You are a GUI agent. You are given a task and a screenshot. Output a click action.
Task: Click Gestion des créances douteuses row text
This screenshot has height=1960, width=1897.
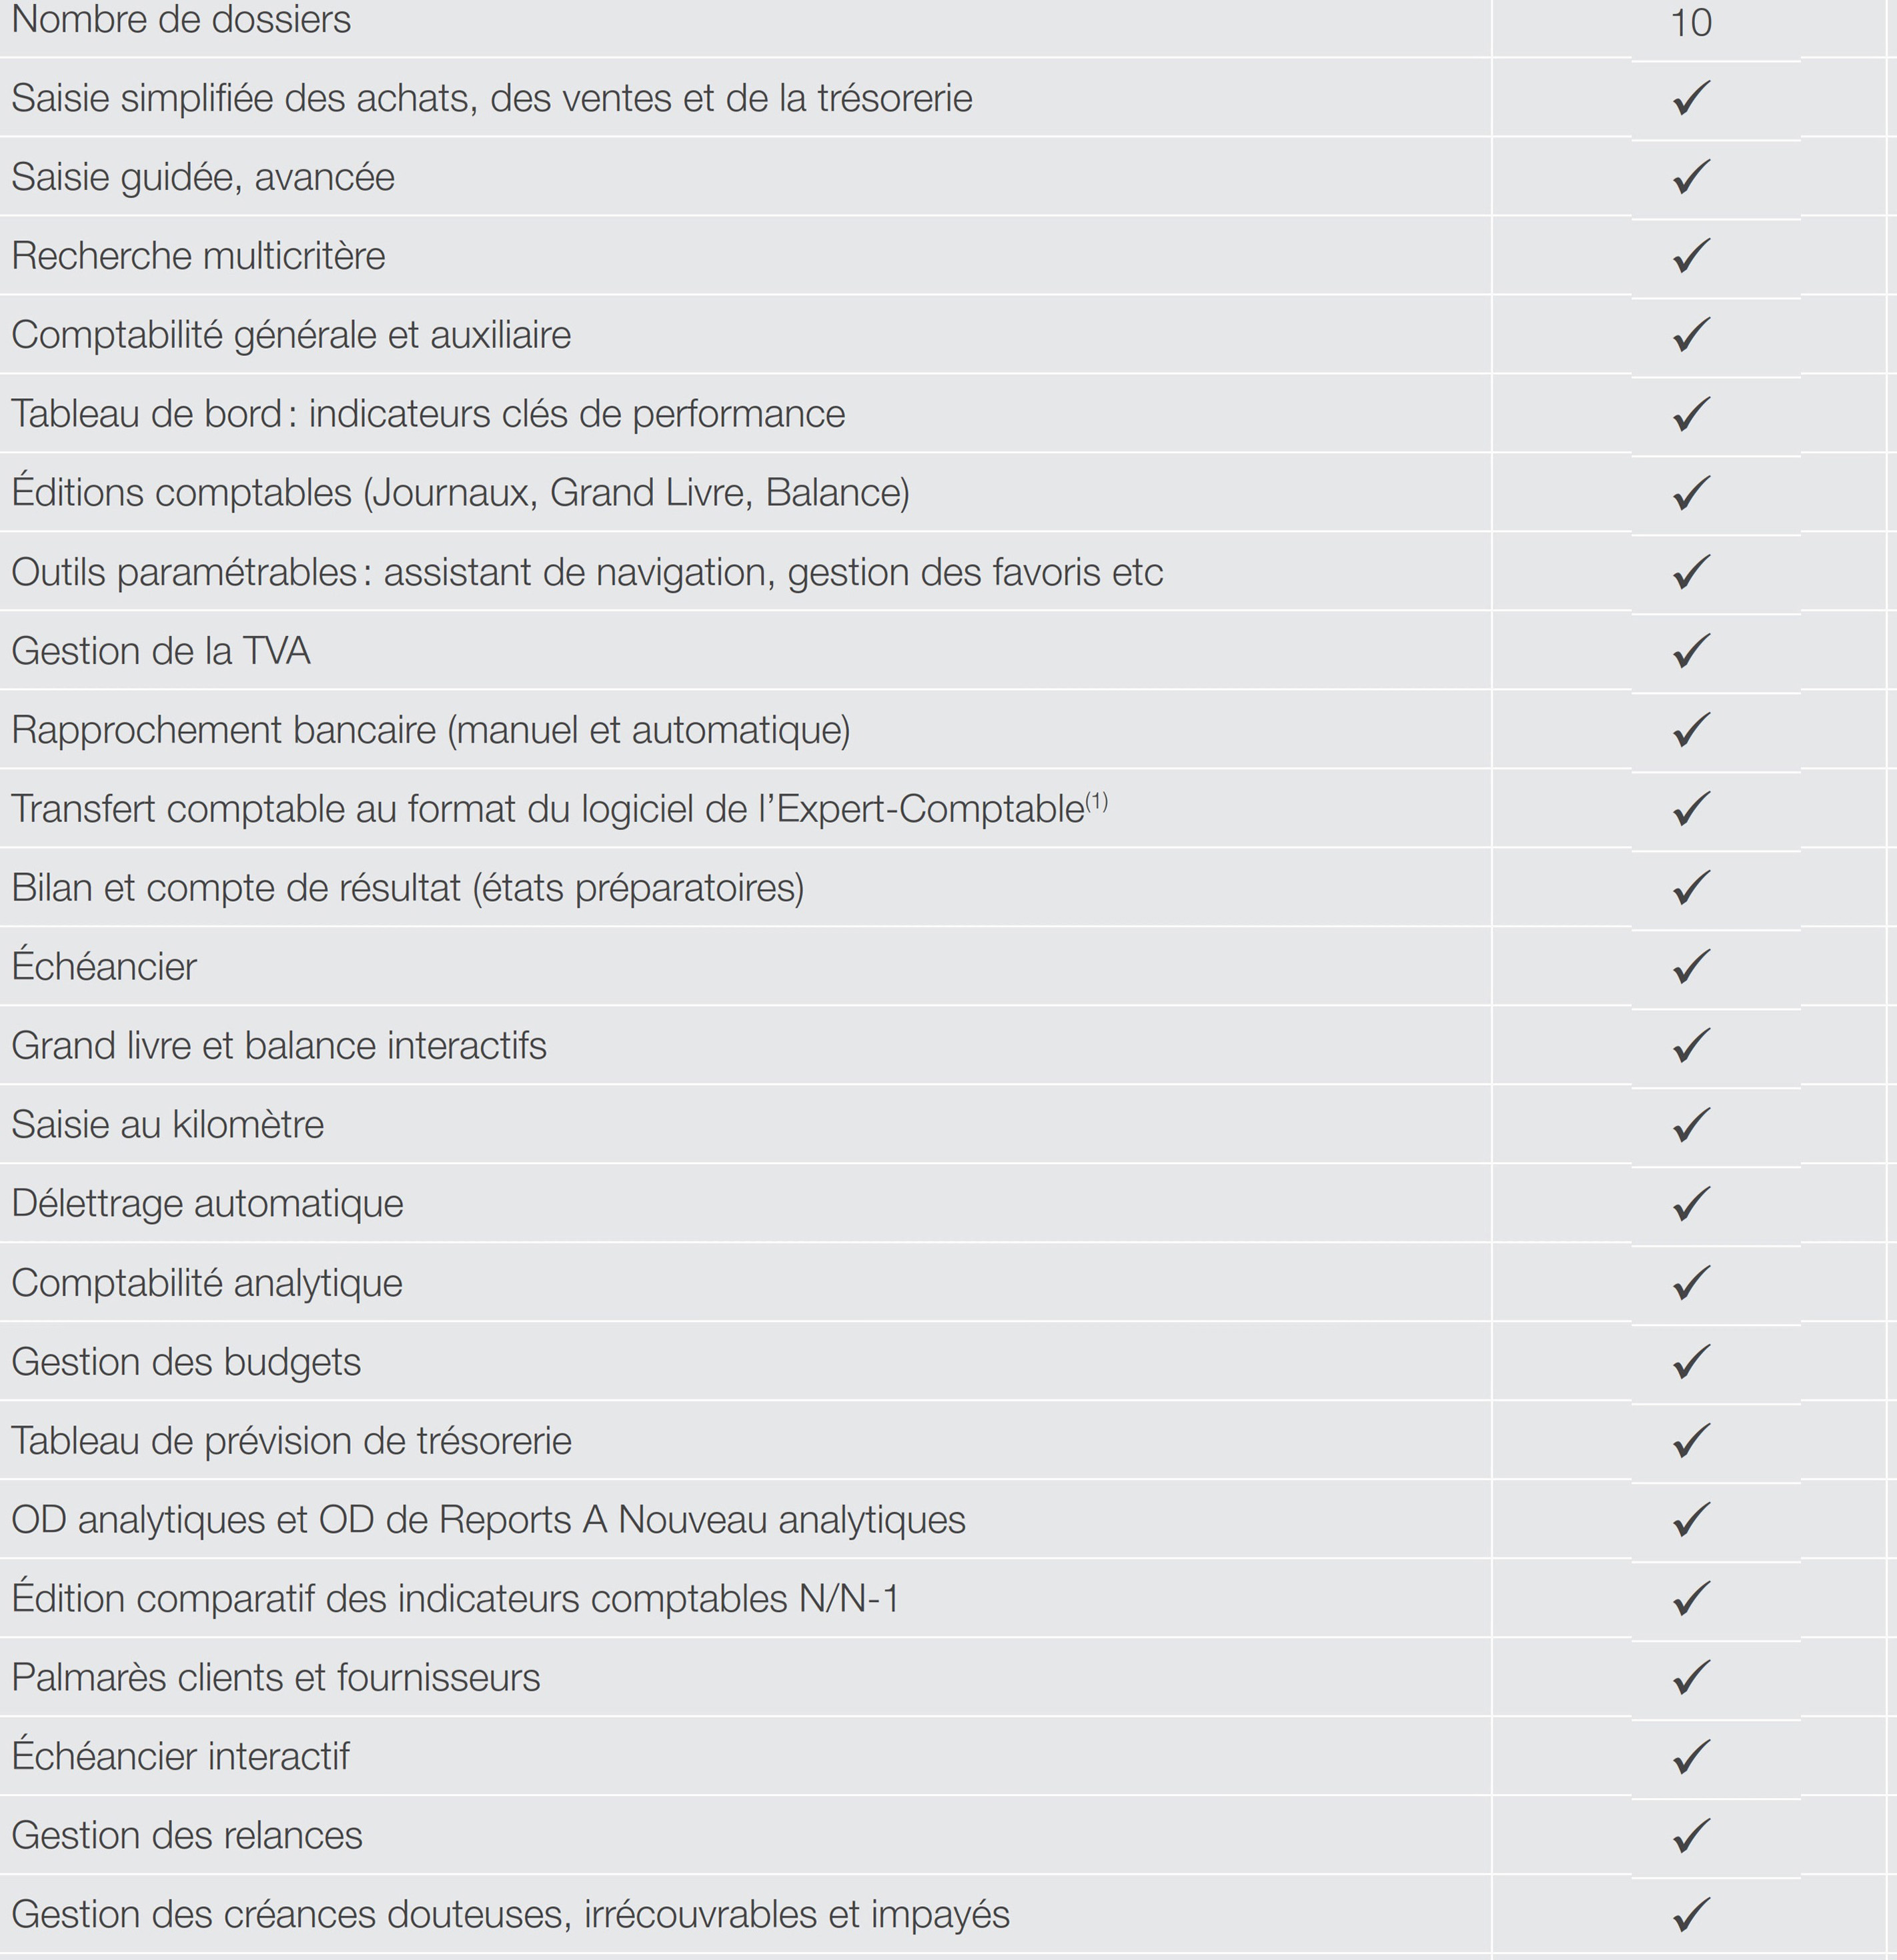(x=510, y=1915)
